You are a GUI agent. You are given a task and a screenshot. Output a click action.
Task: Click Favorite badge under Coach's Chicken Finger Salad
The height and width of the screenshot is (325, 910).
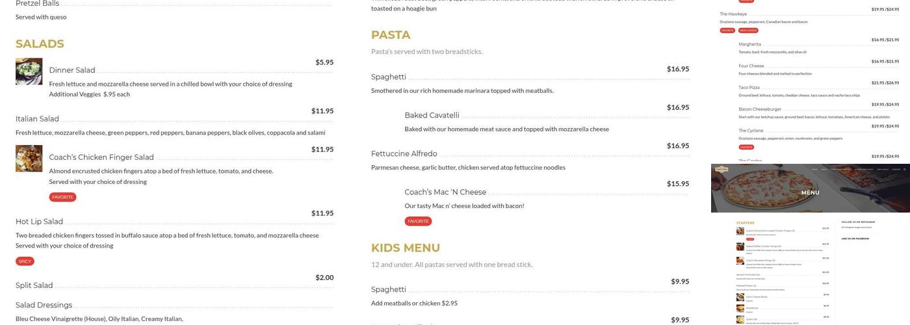coord(62,197)
